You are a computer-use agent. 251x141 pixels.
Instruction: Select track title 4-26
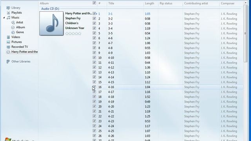pyautogui.click(x=111, y=136)
